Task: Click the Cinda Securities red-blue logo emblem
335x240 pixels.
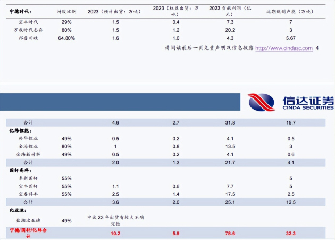Action: click(x=261, y=102)
